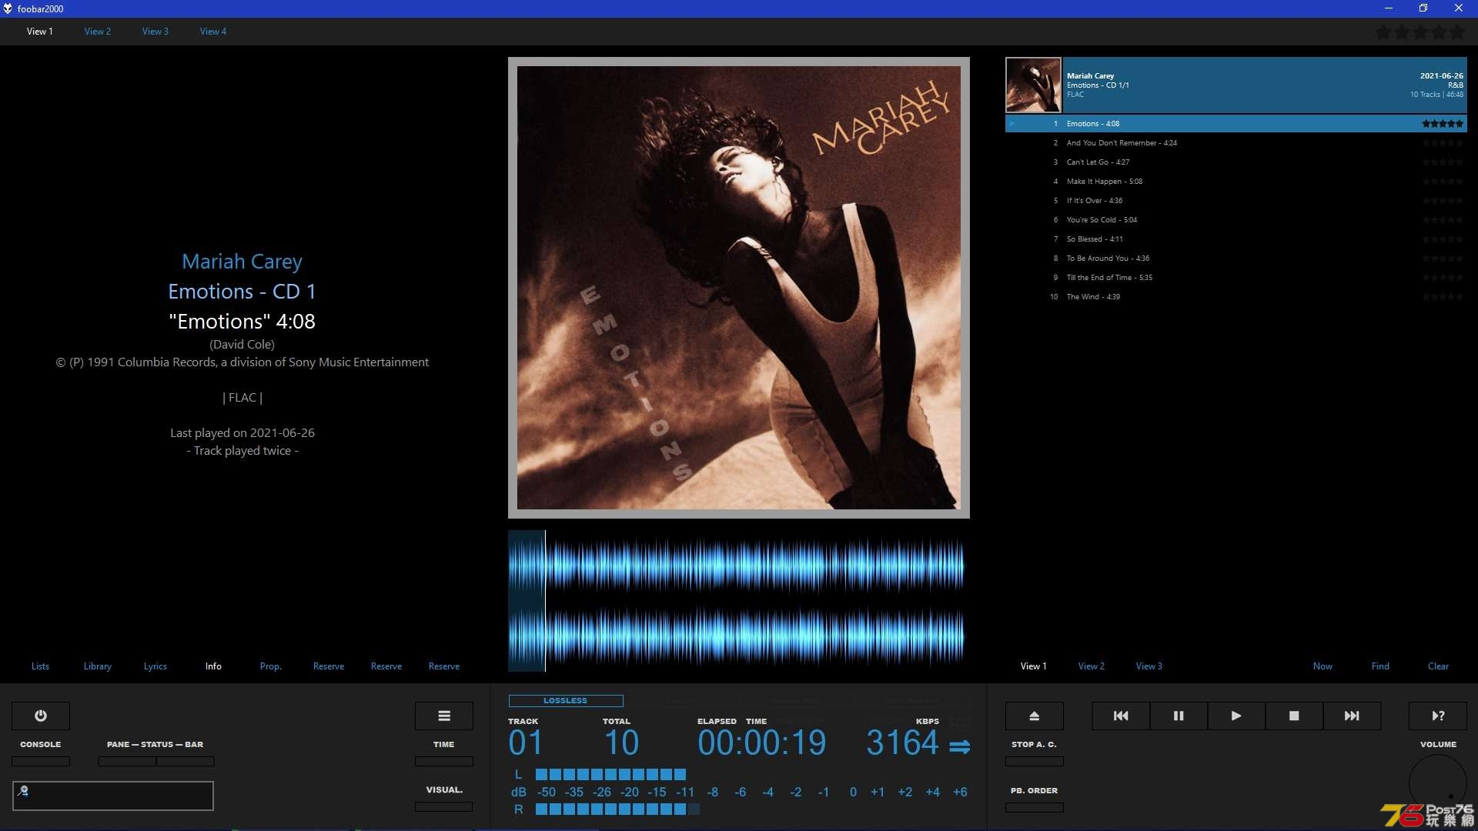Click the Clear link in playlist panel
The width and height of the screenshot is (1478, 831).
click(x=1438, y=666)
